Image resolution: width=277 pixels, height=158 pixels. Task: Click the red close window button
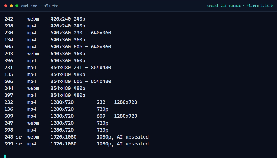tap(6, 6)
